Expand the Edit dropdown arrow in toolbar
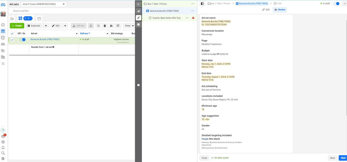Screen dimensions: 347x162 [x=65, y=26]
